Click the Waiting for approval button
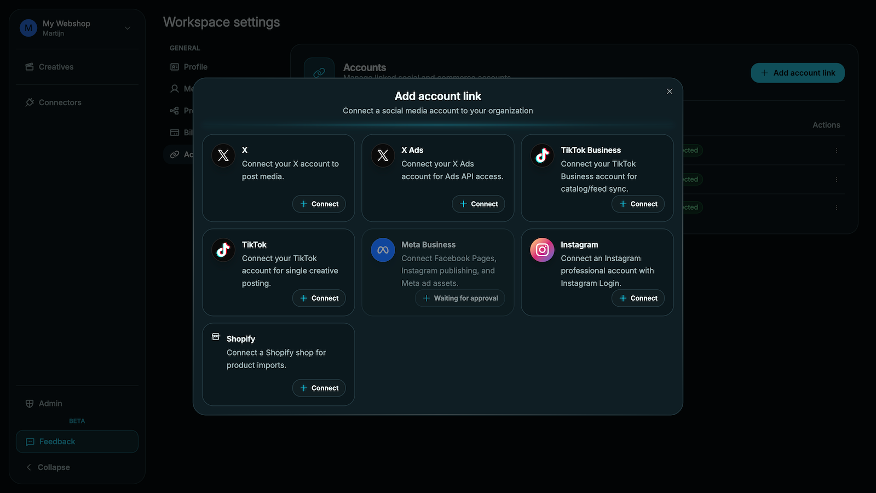Image resolution: width=876 pixels, height=493 pixels. pyautogui.click(x=460, y=298)
